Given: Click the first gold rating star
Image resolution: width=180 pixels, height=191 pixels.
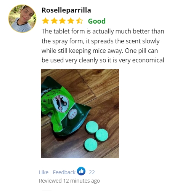Looking at the screenshot, I should coord(45,21).
